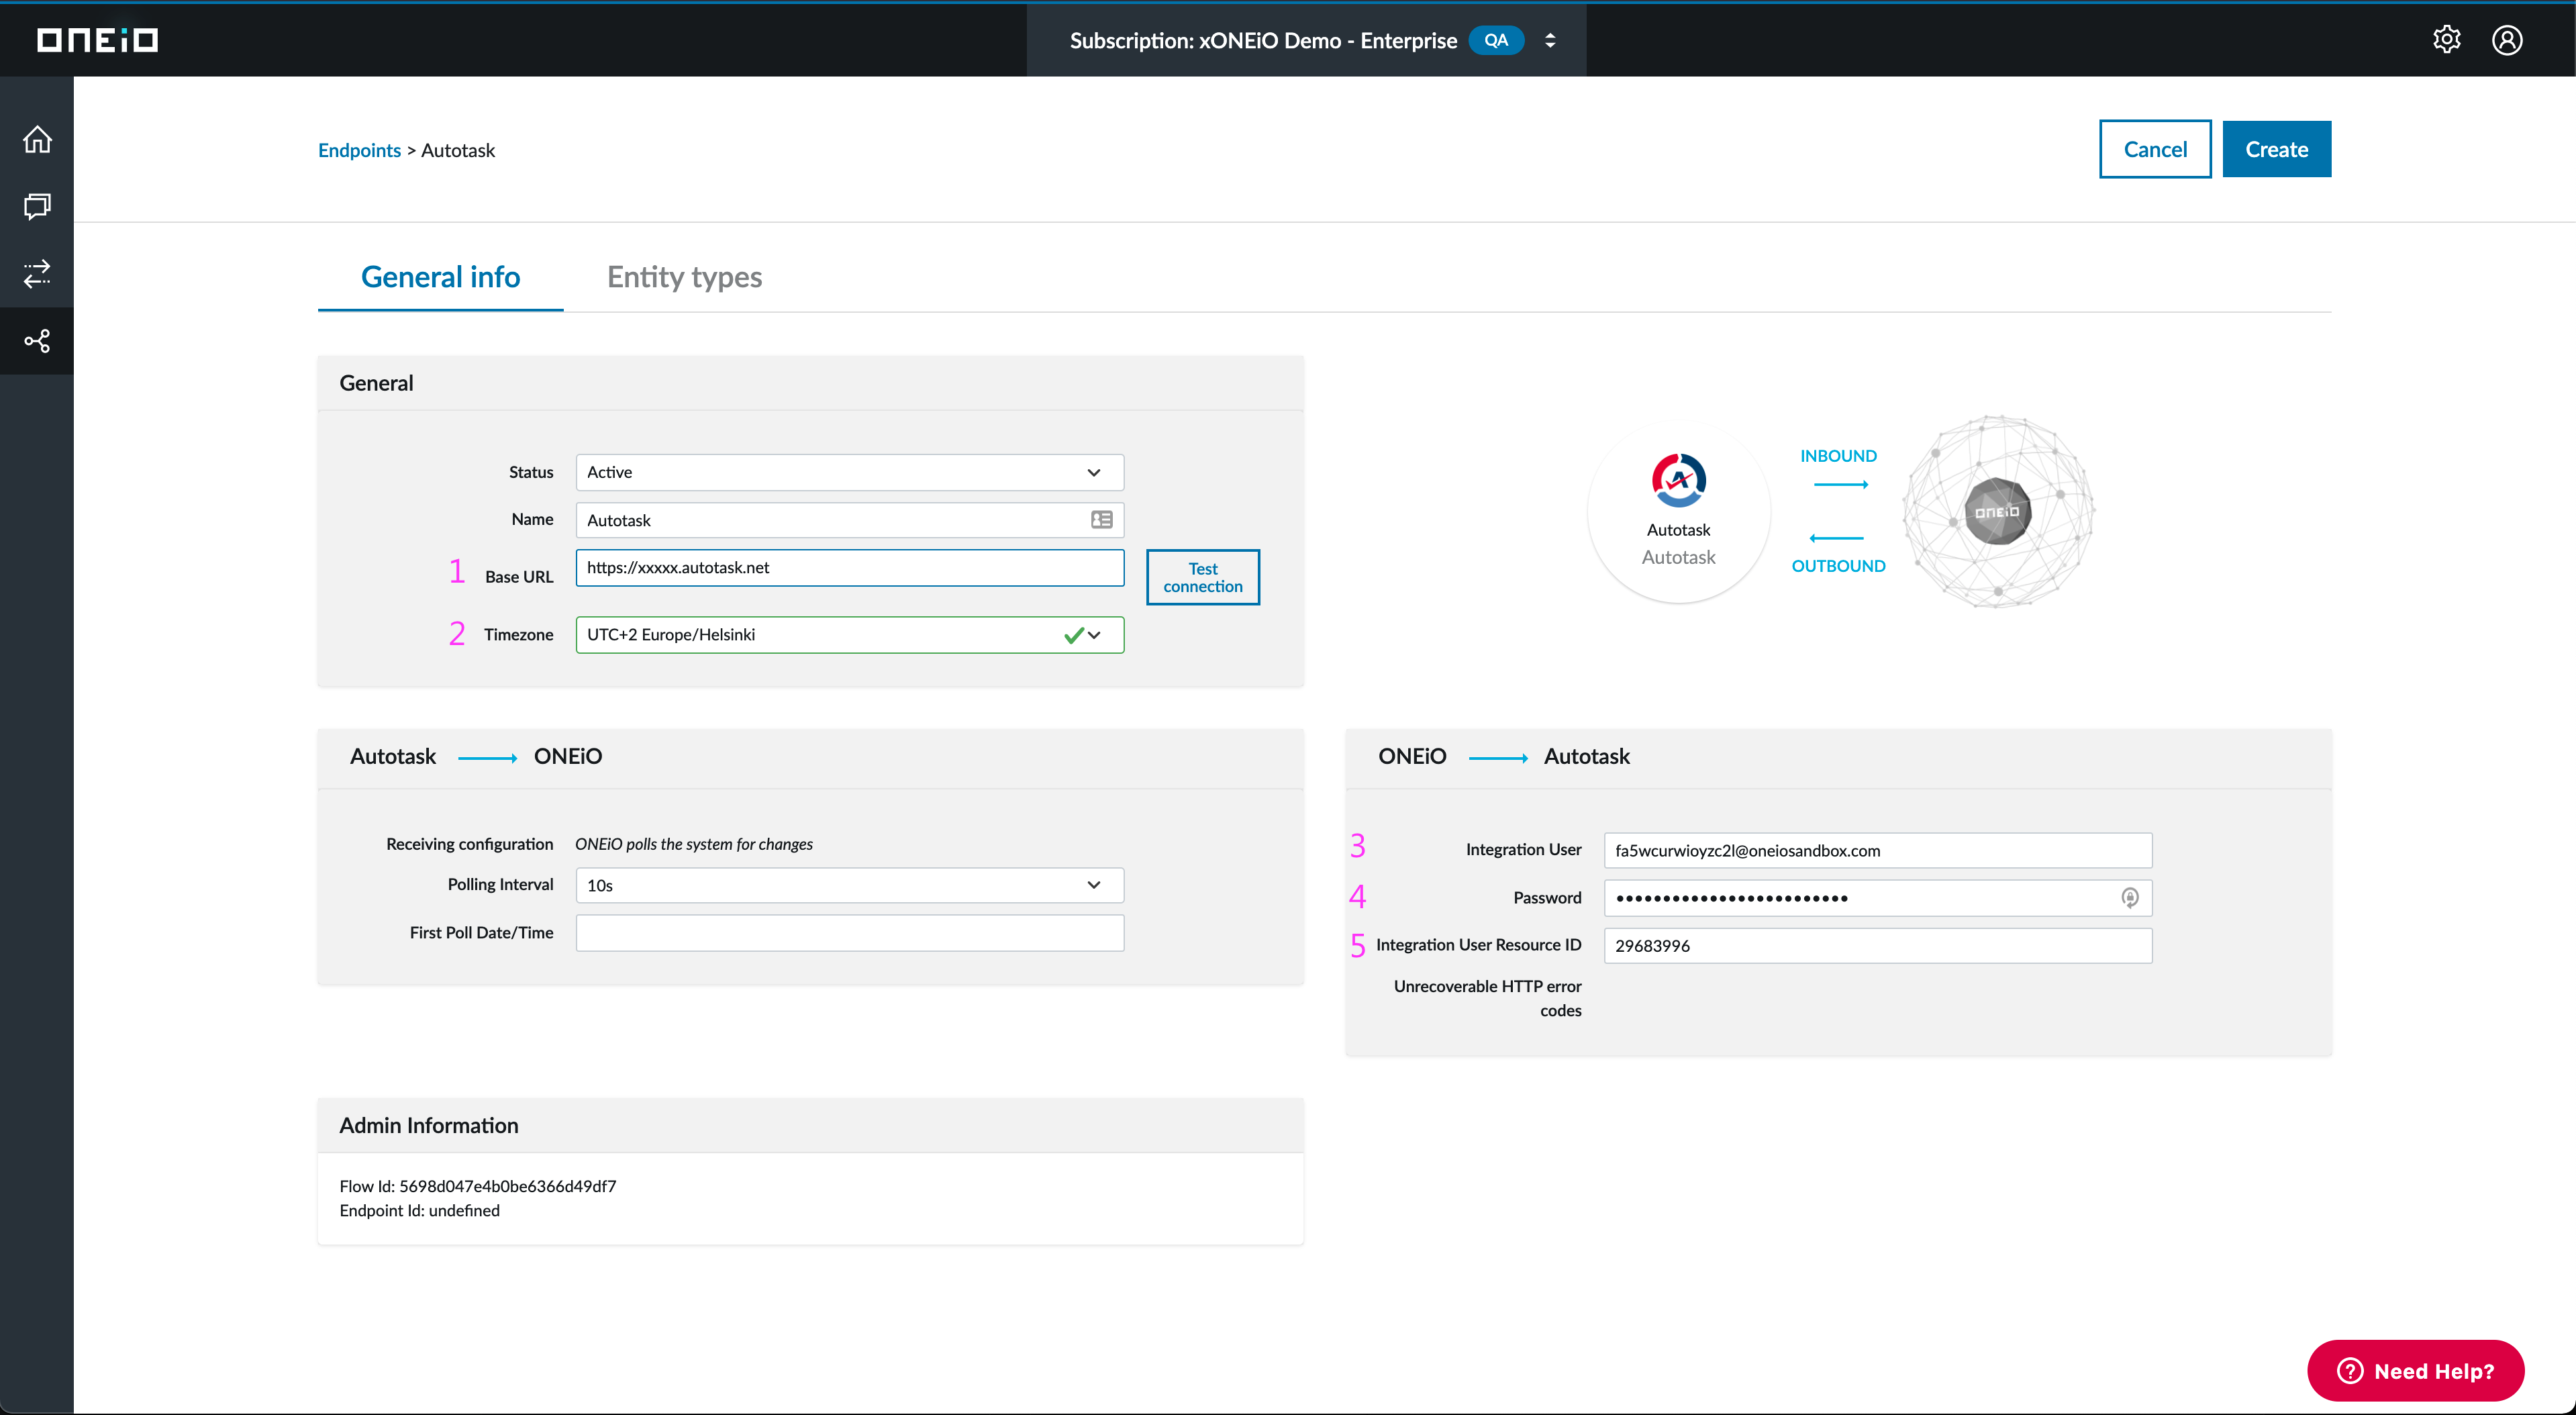The height and width of the screenshot is (1415, 2576).
Task: Click 'ONEiO polls the system for changes' text
Action: pyautogui.click(x=693, y=844)
